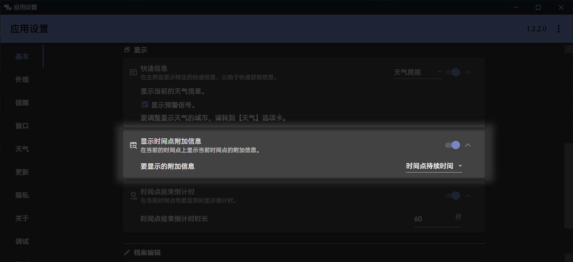573x262 pixels.
Task: Click the 档案编辑 pencil icon
Action: [x=127, y=253]
